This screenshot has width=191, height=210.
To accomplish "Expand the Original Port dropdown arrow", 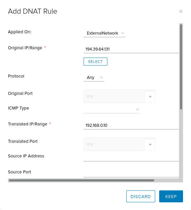I will [150, 97].
